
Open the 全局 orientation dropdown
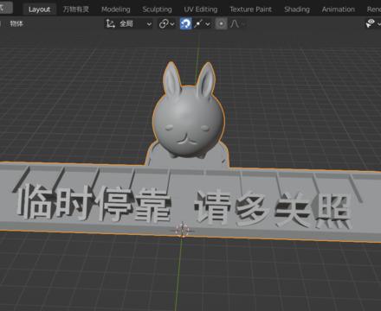pyautogui.click(x=128, y=23)
